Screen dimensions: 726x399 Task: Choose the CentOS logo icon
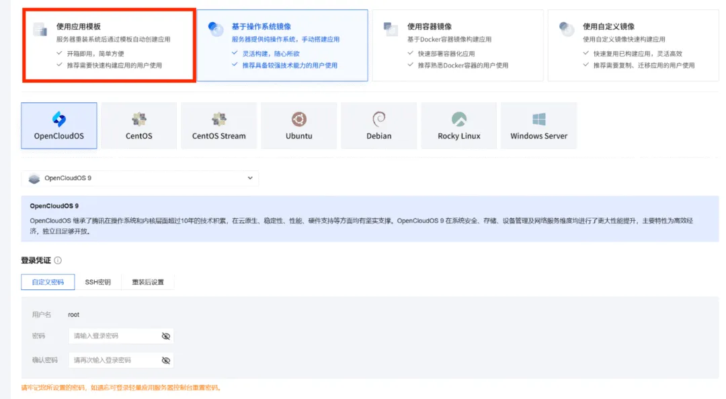tap(139, 119)
